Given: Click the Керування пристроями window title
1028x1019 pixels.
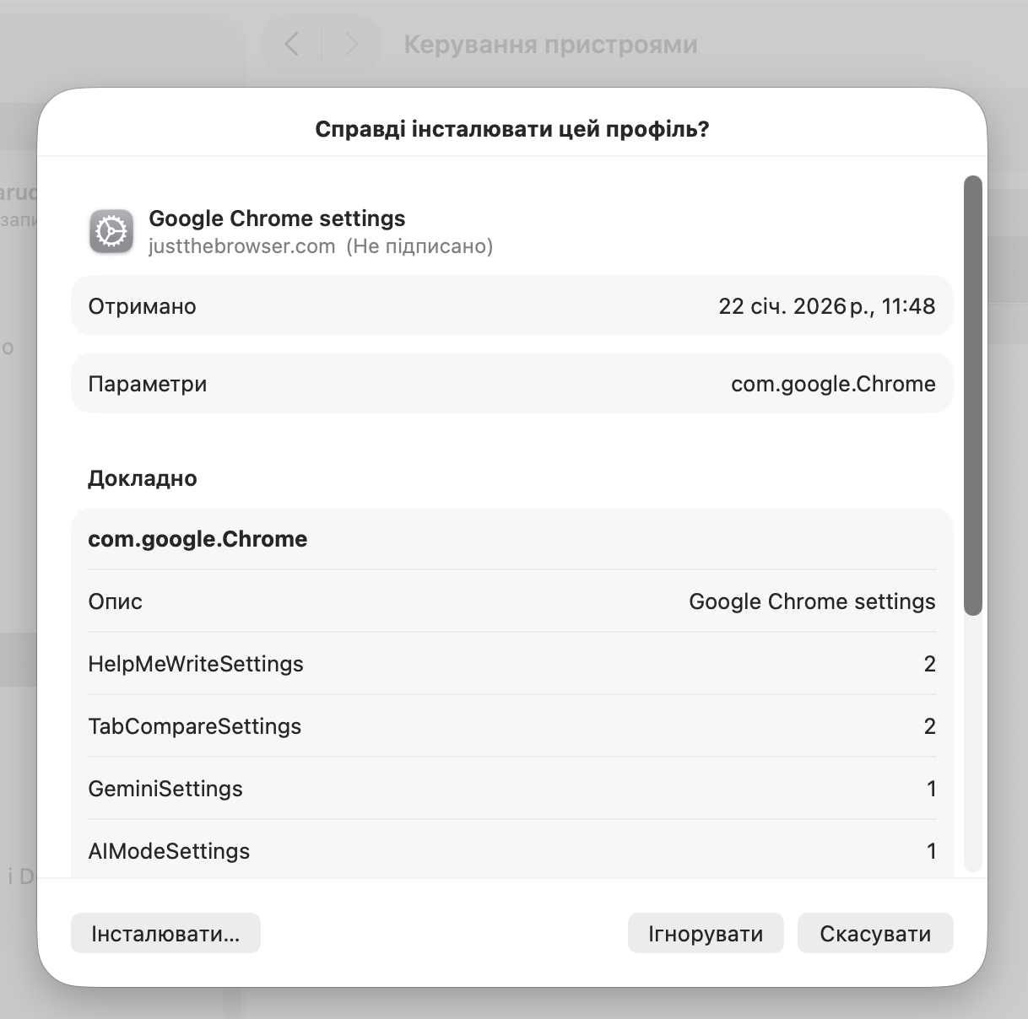Looking at the screenshot, I should pyautogui.click(x=550, y=44).
